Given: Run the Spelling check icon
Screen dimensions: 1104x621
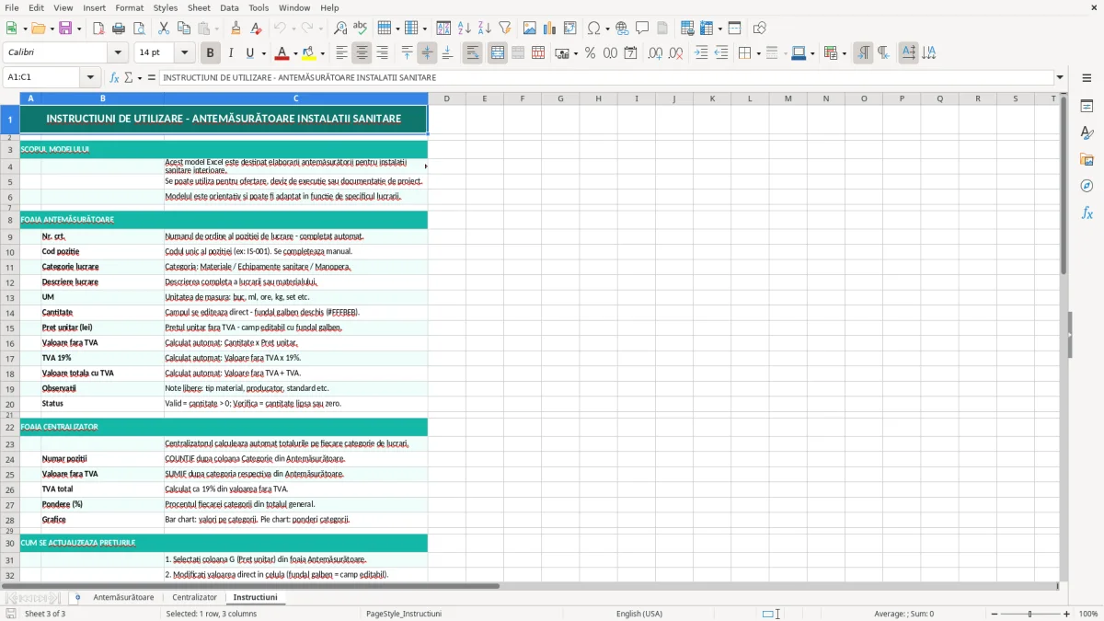Looking at the screenshot, I should coord(360,29).
